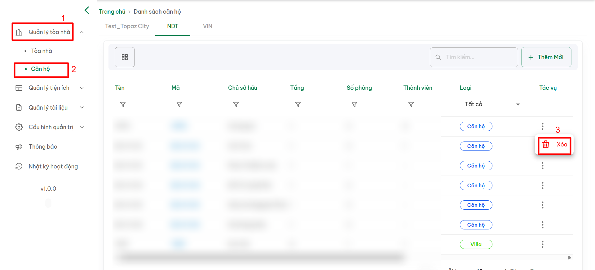
Task: Switch to the Test_Topaz City tab
Action: (x=127, y=26)
